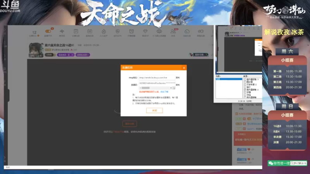Image resolution: width=310 pixels, height=174 pixels.
Task: Click the 限时可领 reward badge
Action: pyautogui.click(x=199, y=55)
